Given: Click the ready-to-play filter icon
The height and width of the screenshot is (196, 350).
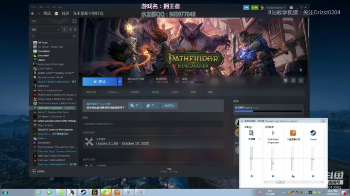Looking at the screenshot, I should 75,30.
